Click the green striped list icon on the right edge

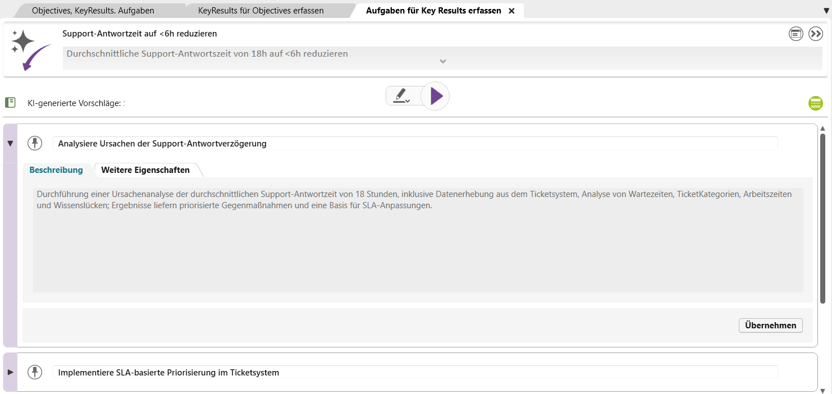coord(815,103)
